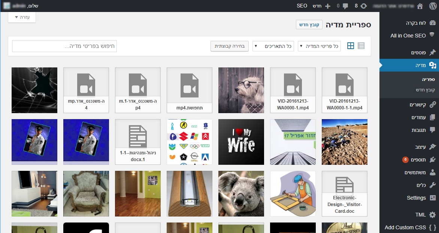Click the dashboard gauge icon

point(433,23)
